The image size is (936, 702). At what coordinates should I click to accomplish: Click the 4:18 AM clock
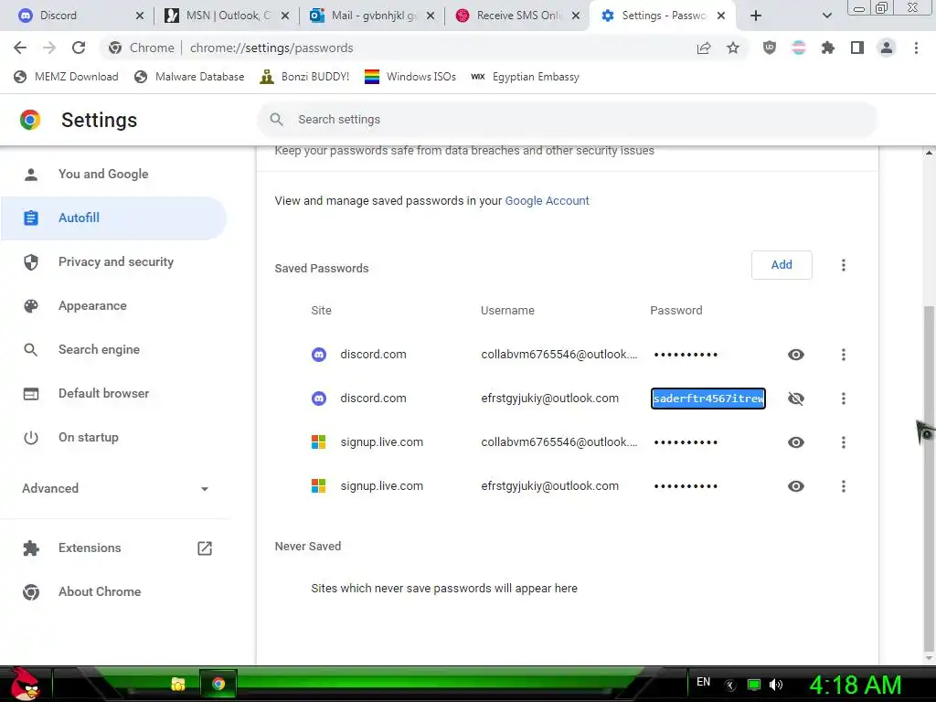point(856,685)
